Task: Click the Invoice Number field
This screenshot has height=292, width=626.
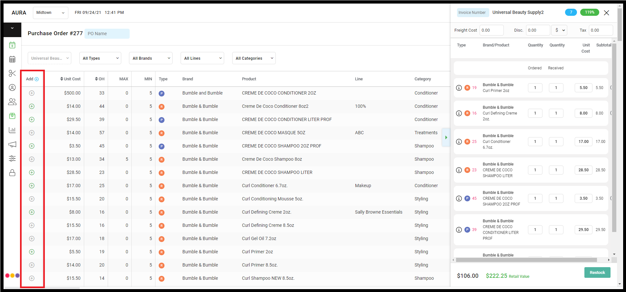Action: tap(472, 13)
